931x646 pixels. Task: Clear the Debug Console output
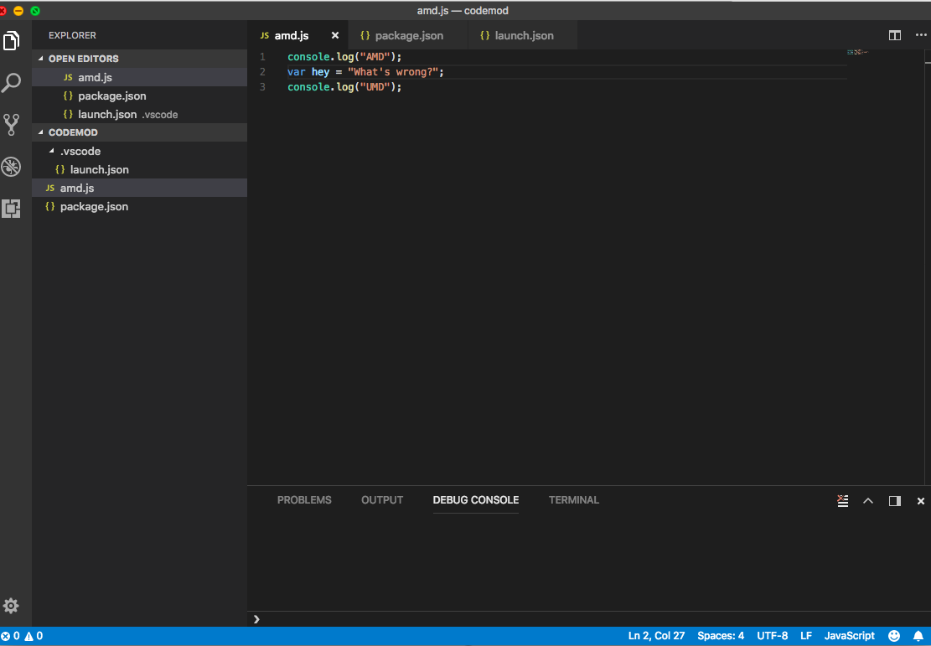pos(842,500)
